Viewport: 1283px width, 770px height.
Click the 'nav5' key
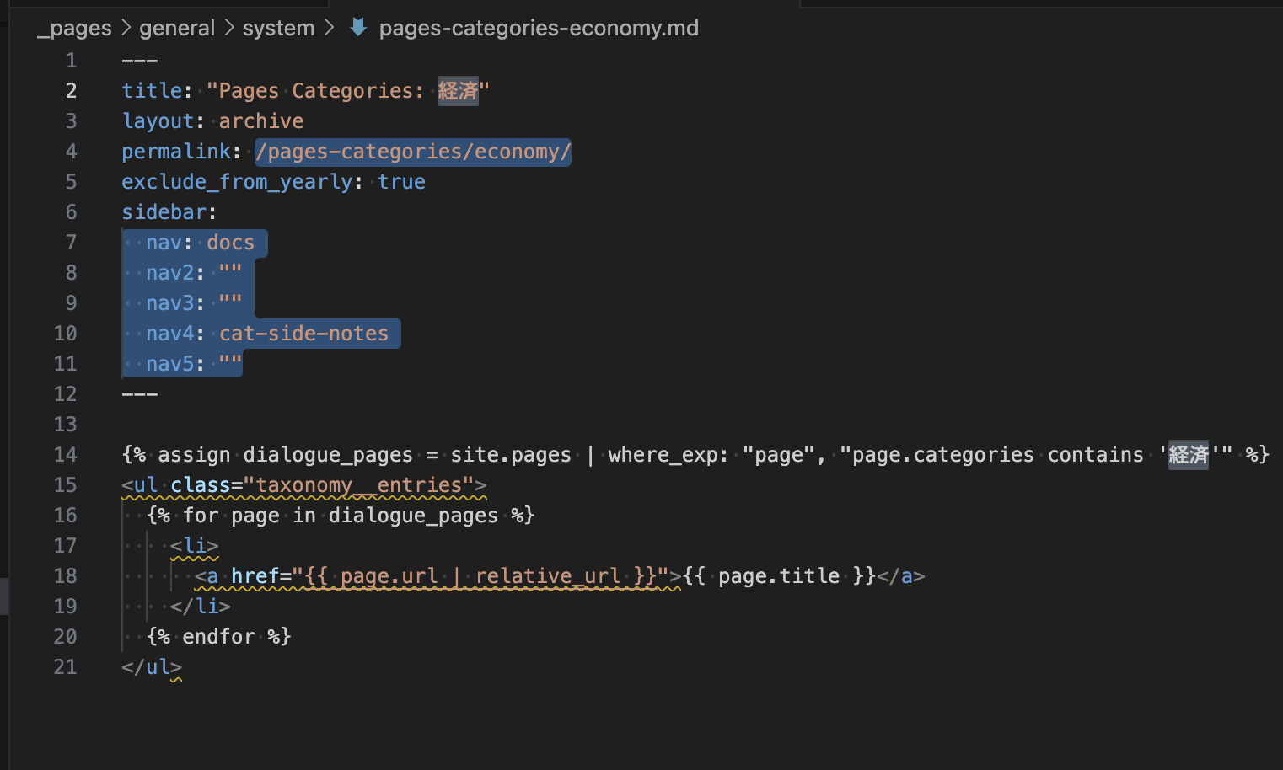pyautogui.click(x=170, y=364)
